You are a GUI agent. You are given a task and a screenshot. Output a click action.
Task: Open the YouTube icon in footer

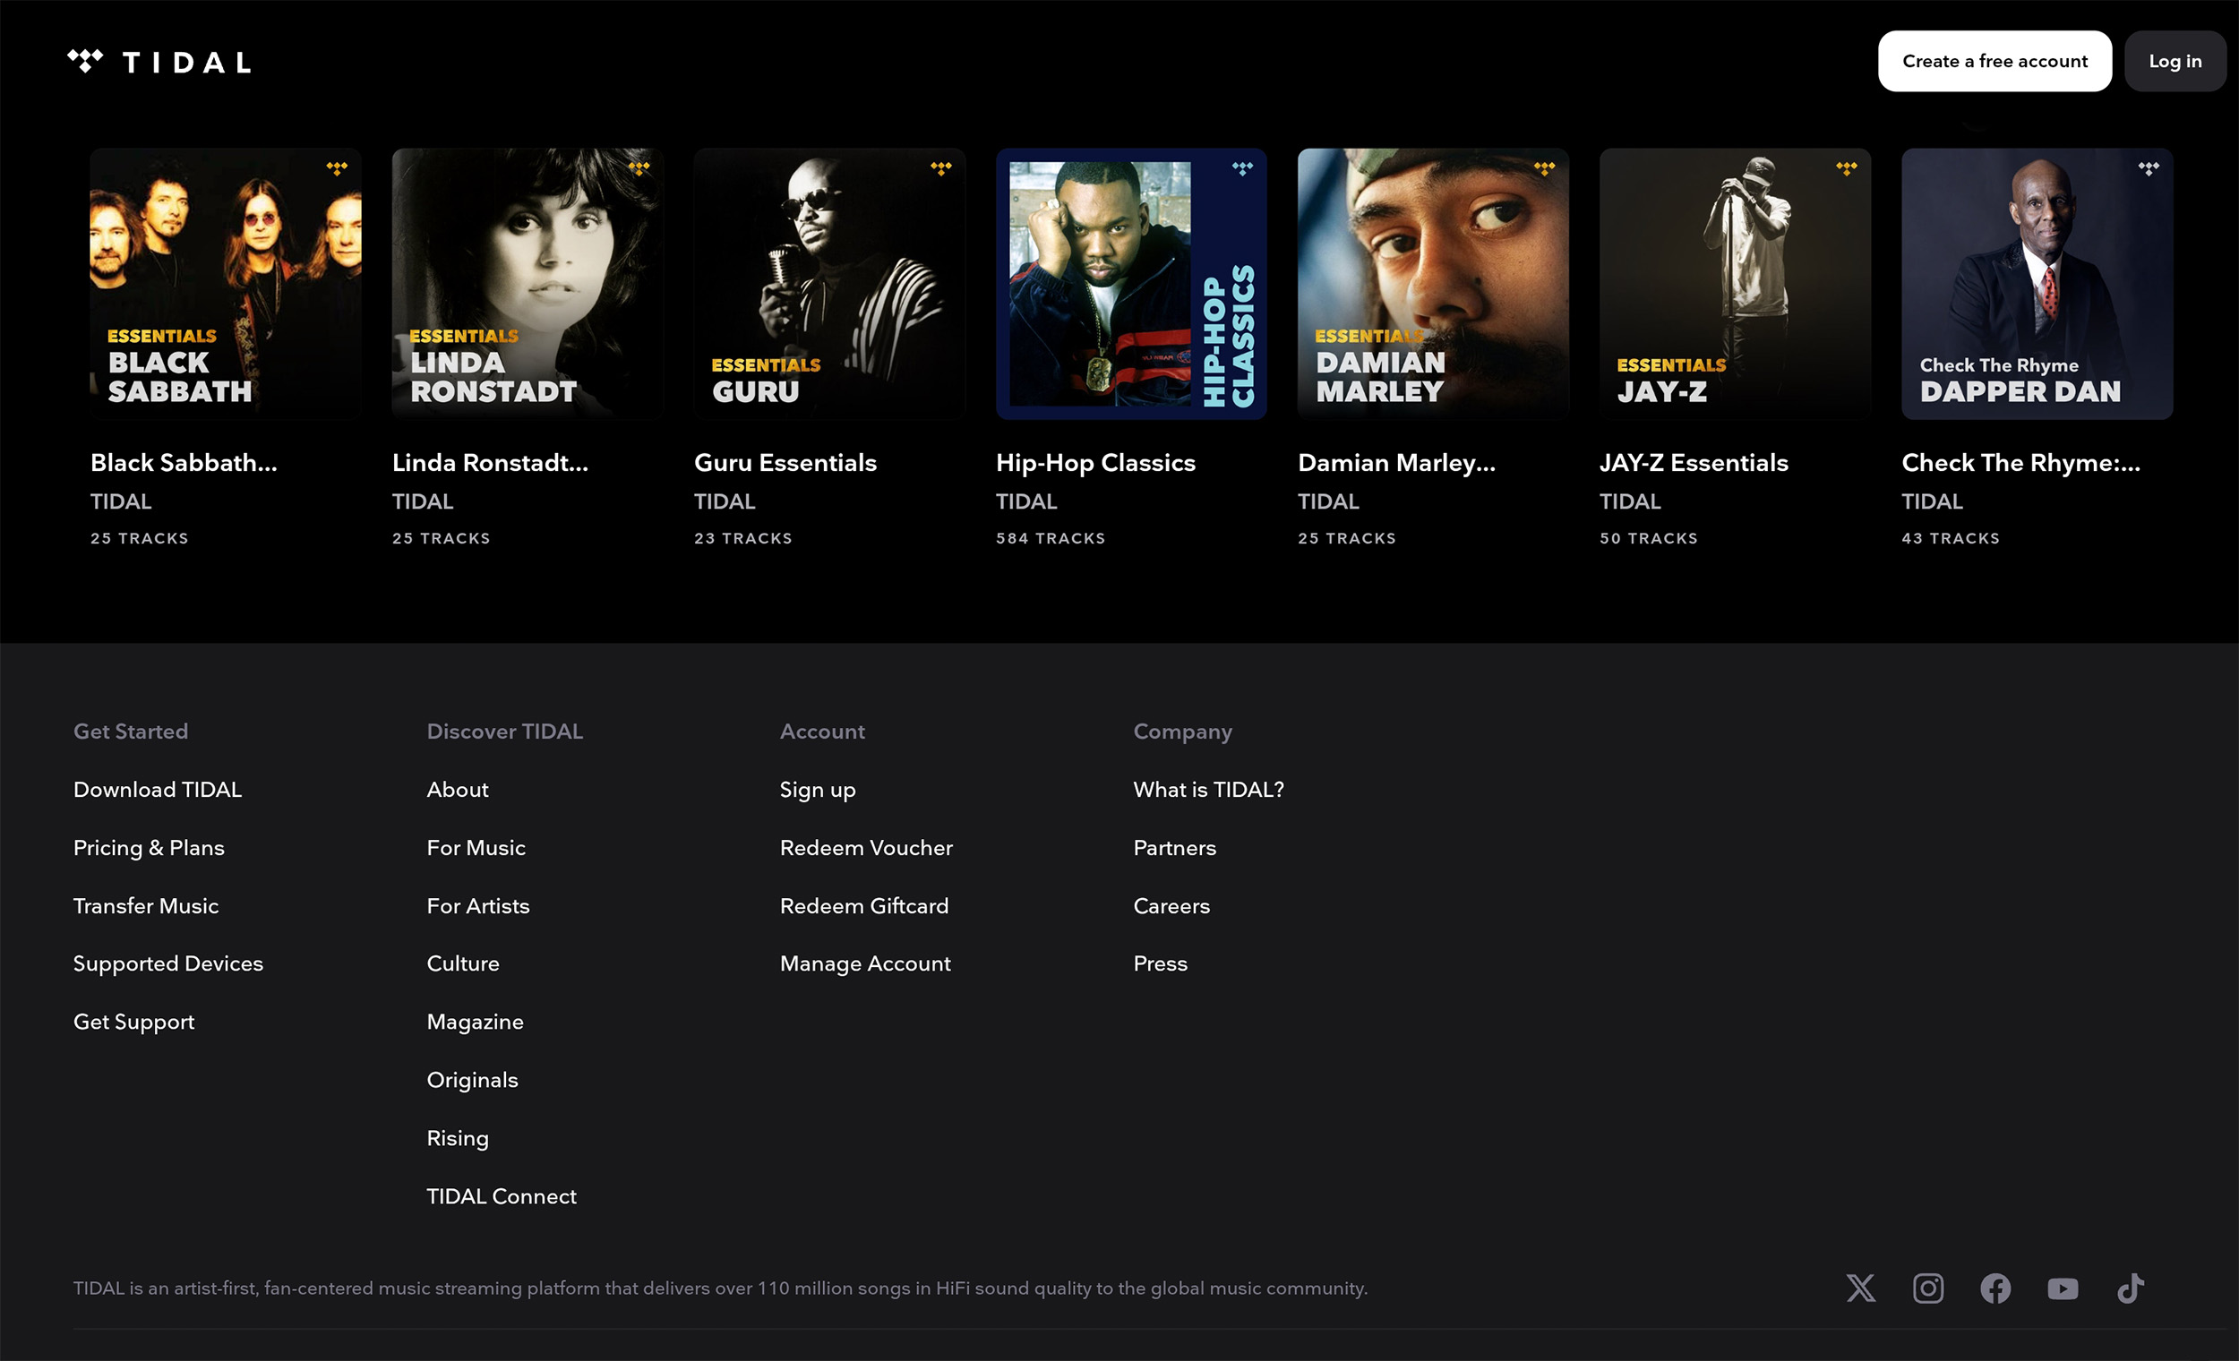pos(2062,1288)
